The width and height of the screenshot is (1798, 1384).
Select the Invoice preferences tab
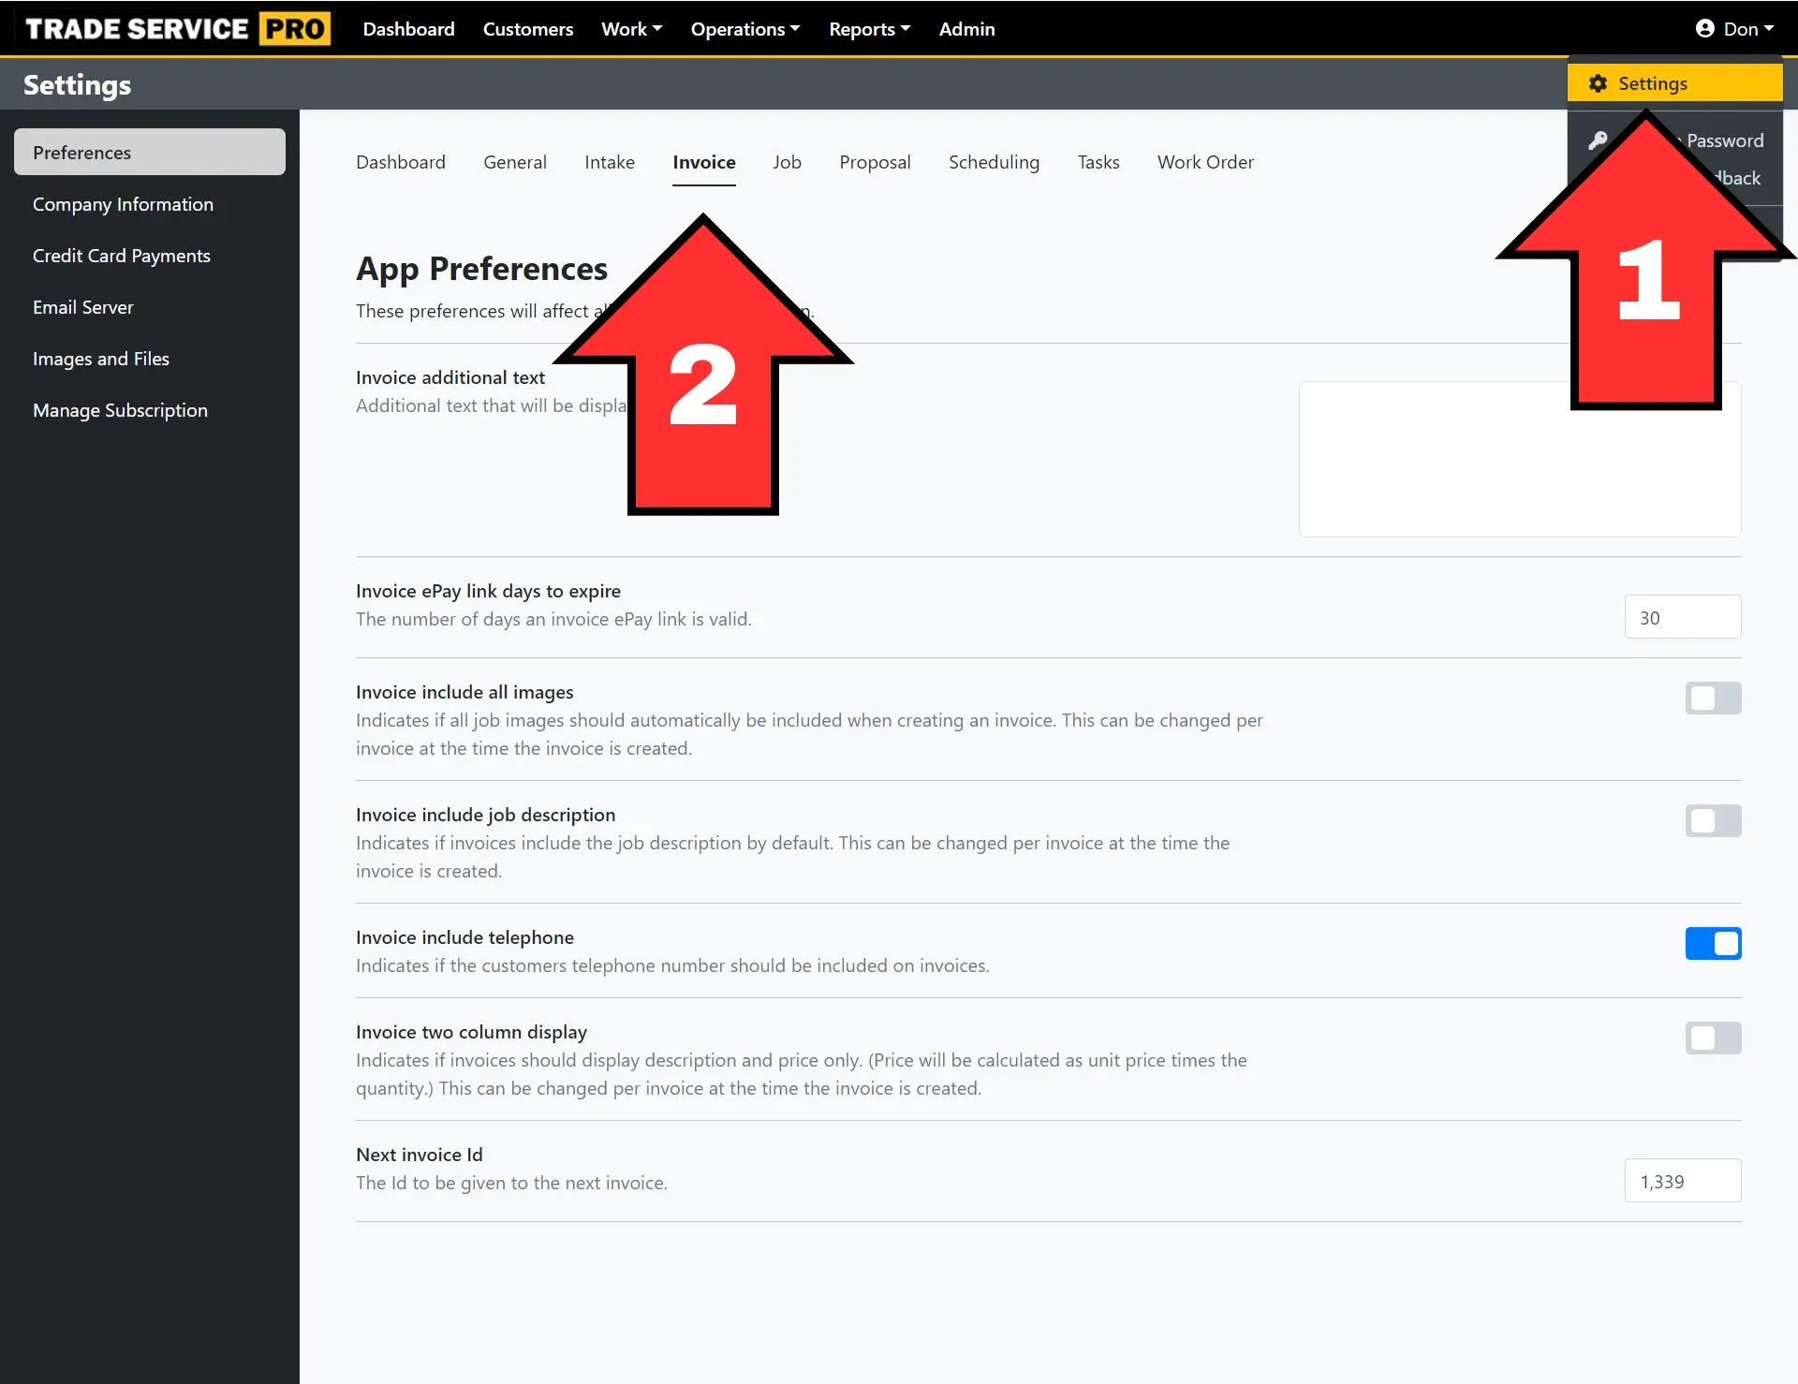click(703, 161)
